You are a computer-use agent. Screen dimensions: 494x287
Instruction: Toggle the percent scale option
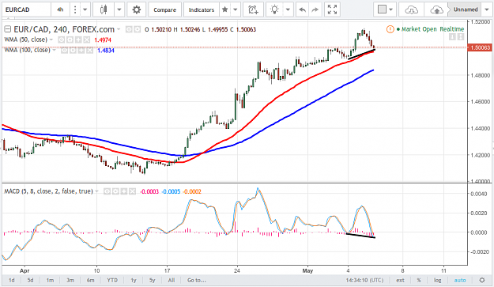coord(419,280)
